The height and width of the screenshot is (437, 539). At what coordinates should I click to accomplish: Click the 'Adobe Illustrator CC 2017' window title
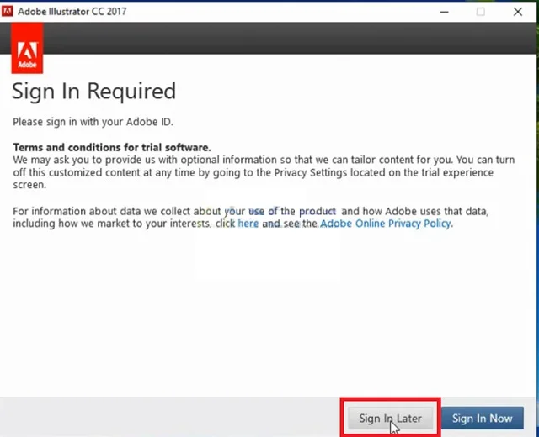click(72, 11)
